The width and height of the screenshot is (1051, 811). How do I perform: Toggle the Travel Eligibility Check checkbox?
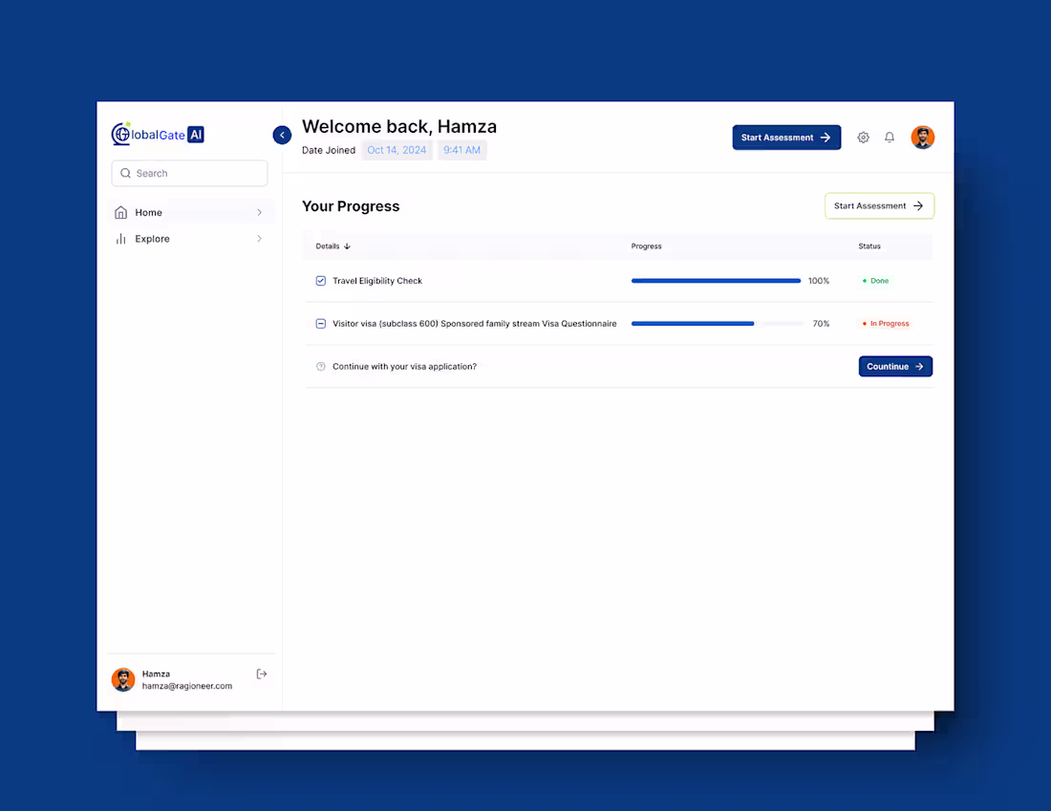320,280
